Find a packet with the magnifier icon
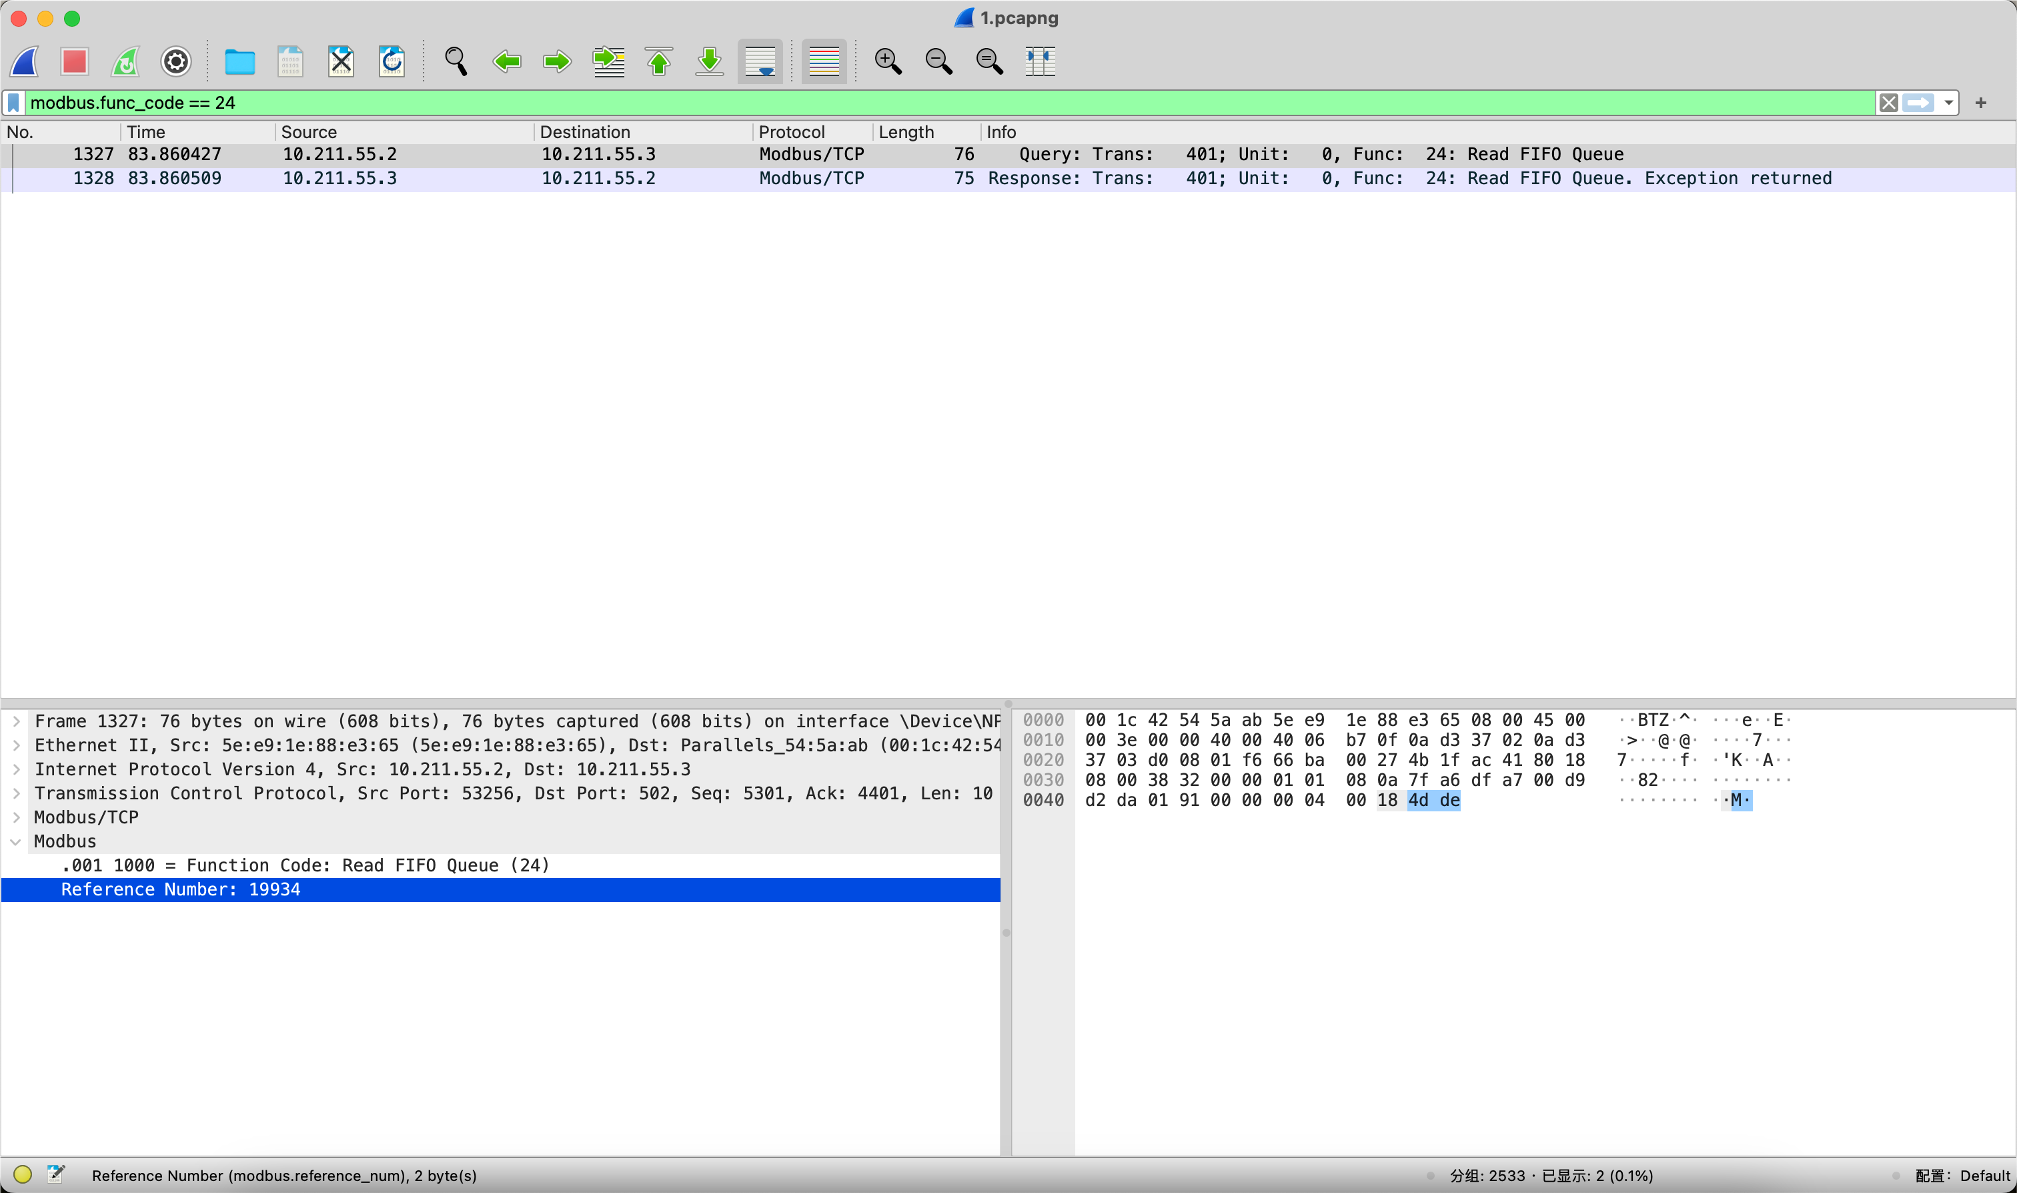 (456, 61)
